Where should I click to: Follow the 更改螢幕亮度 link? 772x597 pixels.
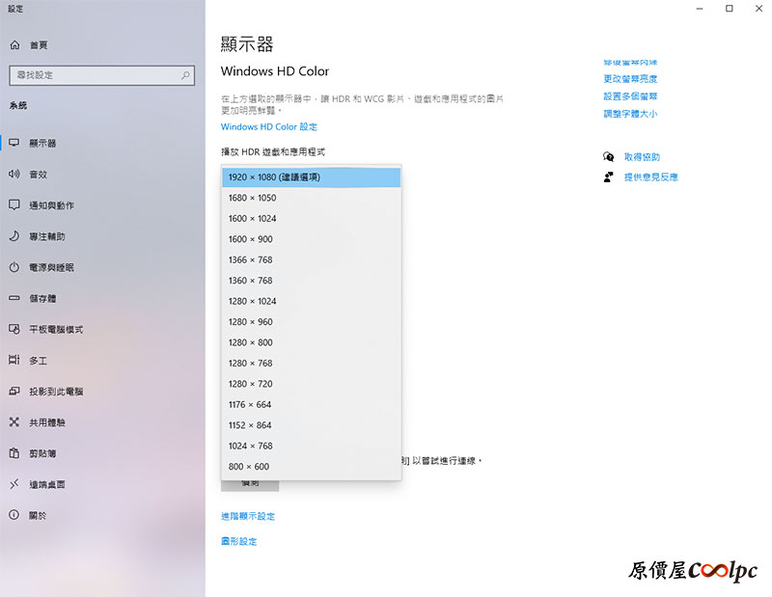point(630,79)
